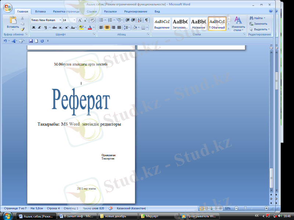
Task: Click the Undo arrow icon
Action: [5, 41]
